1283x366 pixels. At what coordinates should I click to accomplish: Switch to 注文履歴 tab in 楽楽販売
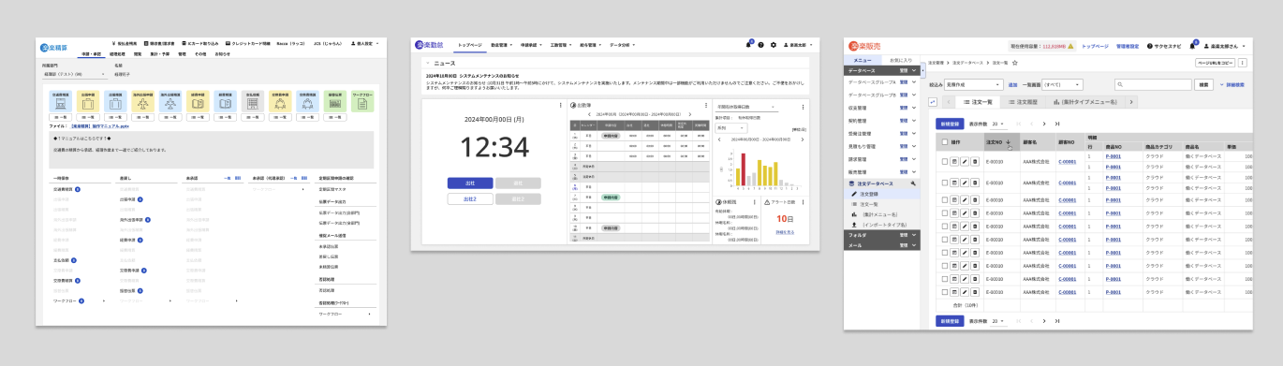coord(1024,102)
